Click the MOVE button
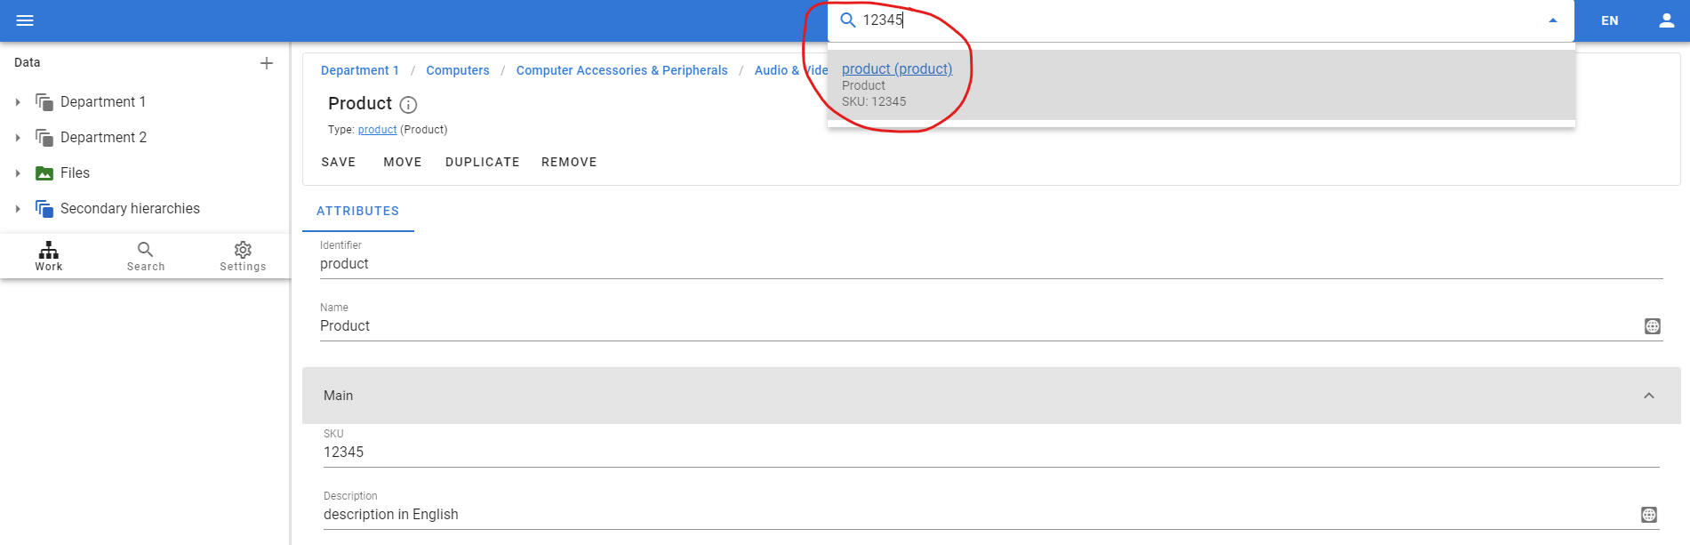Screen dimensions: 1690x545 403,162
